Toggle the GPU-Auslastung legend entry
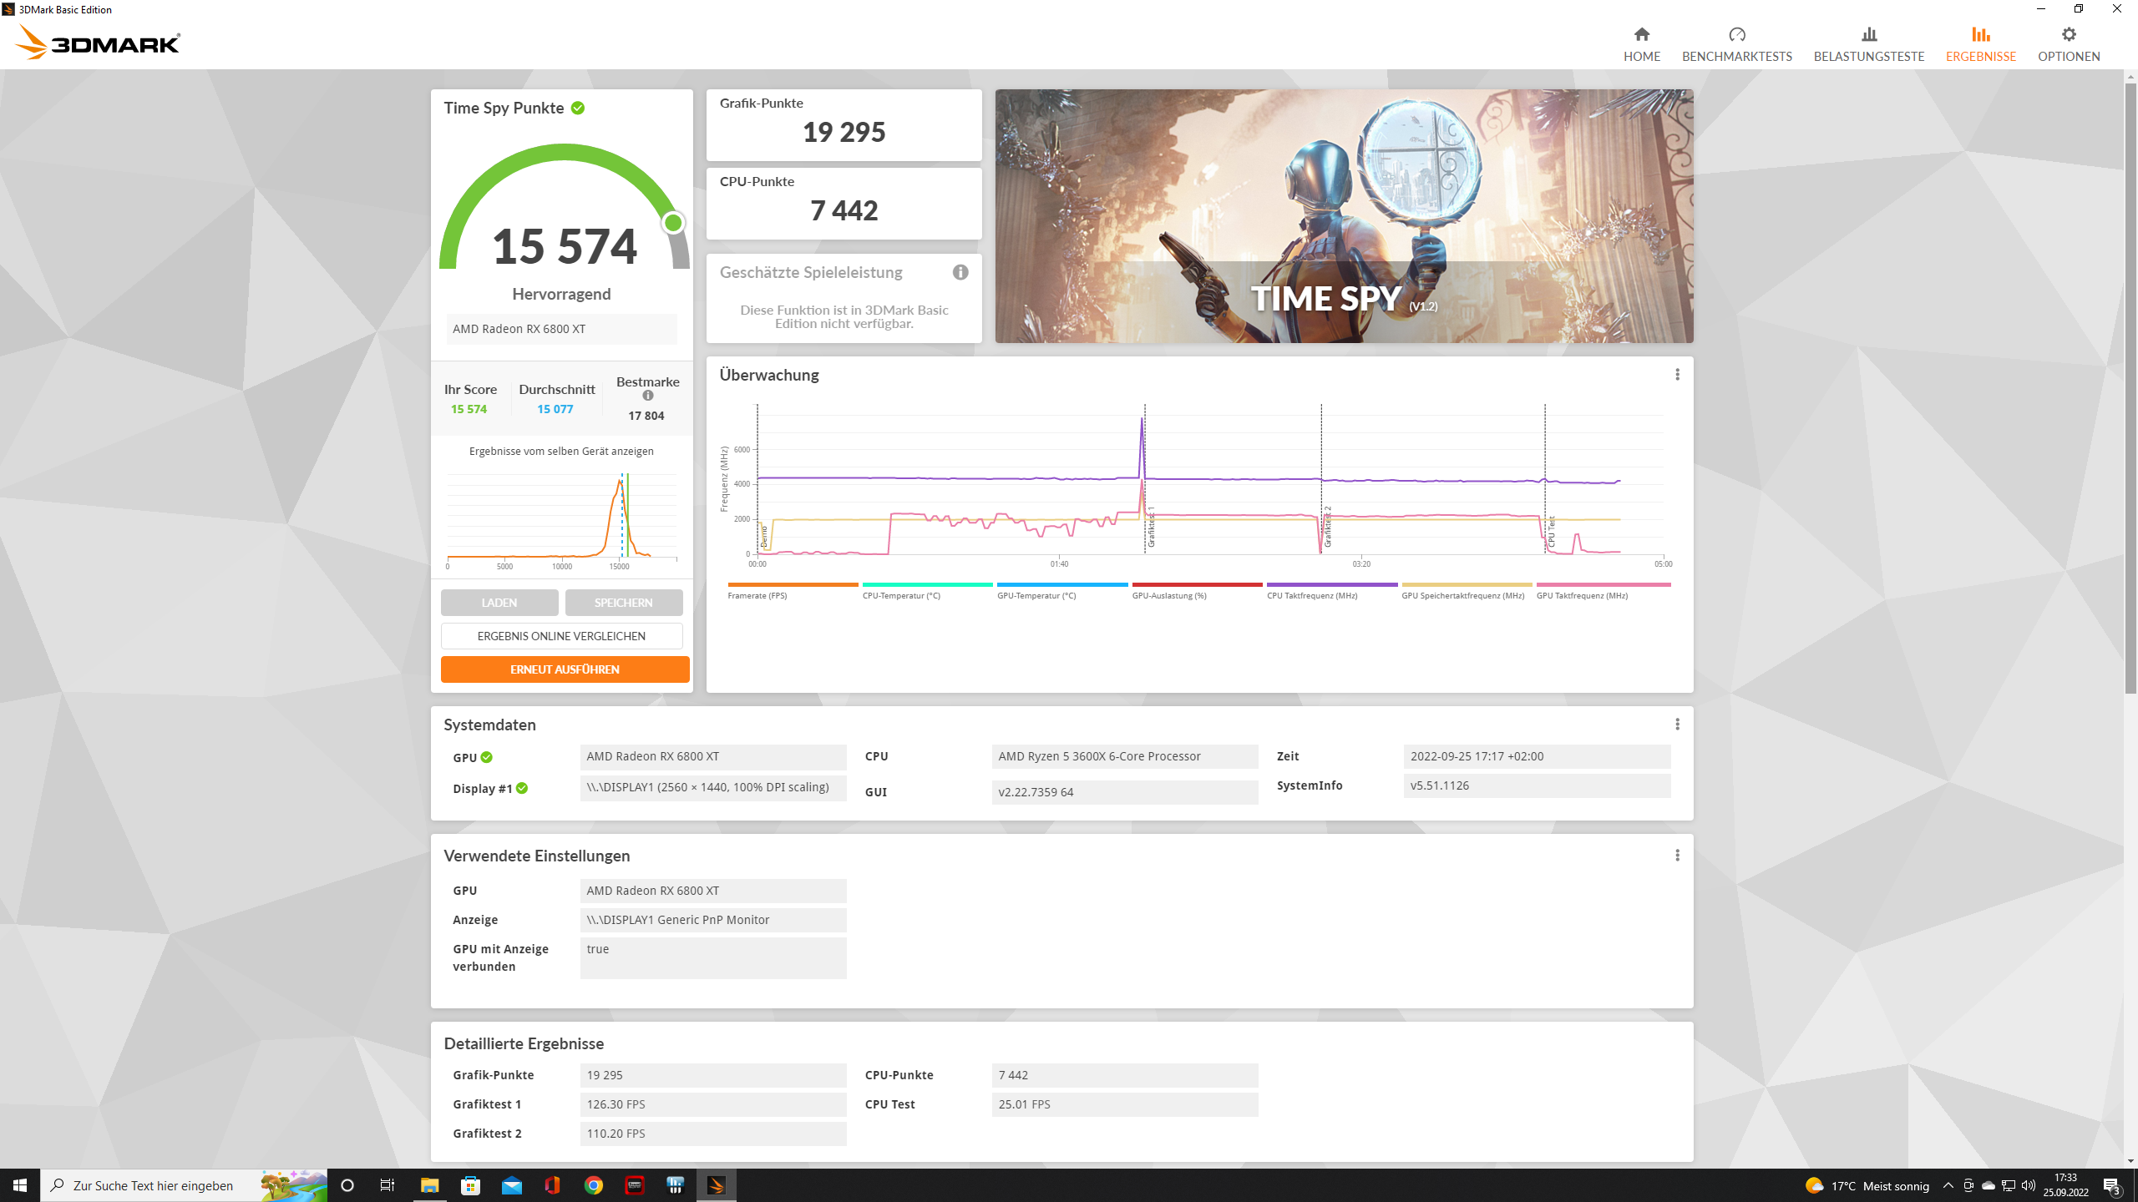The image size is (2138, 1202). (x=1168, y=595)
